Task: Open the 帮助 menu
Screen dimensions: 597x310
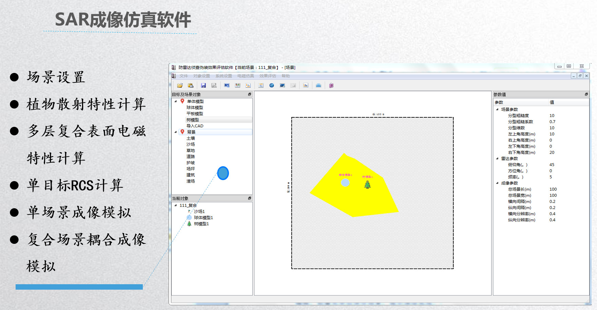Action: pos(286,76)
